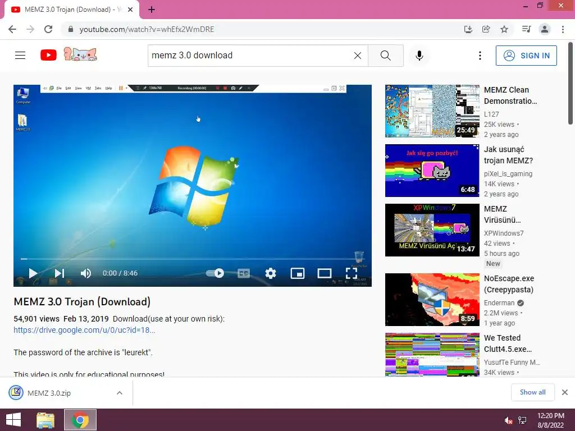Screen dimensions: 575x431
Task: Run search with magnifier button
Action: coord(385,56)
